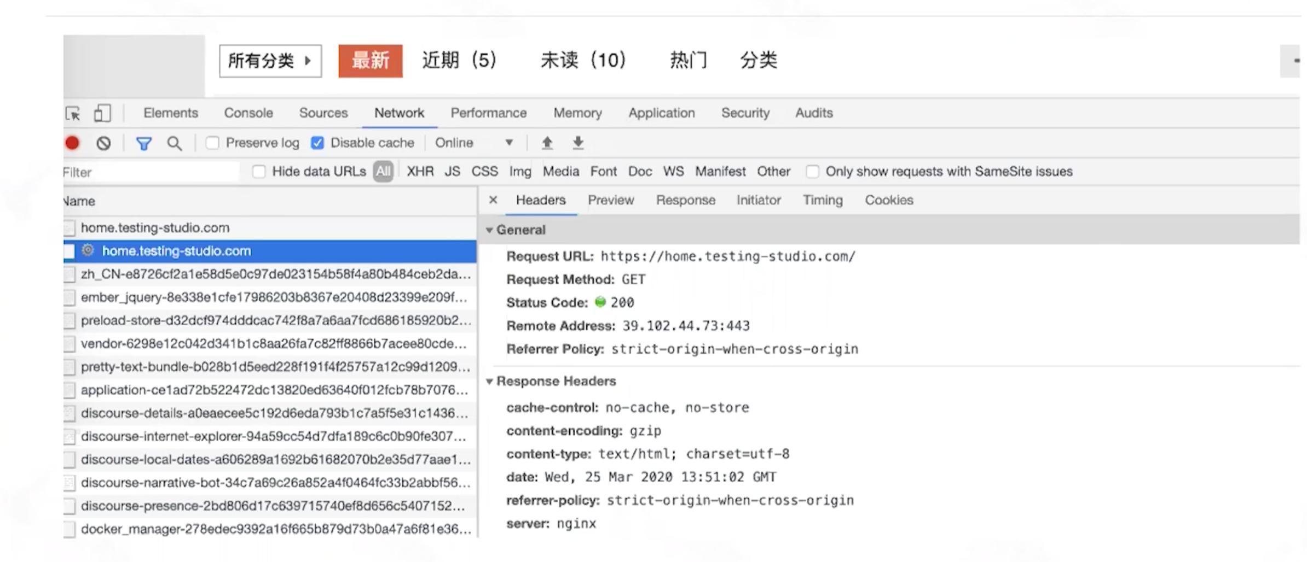
Task: Filter requests by CSS
Action: (485, 172)
